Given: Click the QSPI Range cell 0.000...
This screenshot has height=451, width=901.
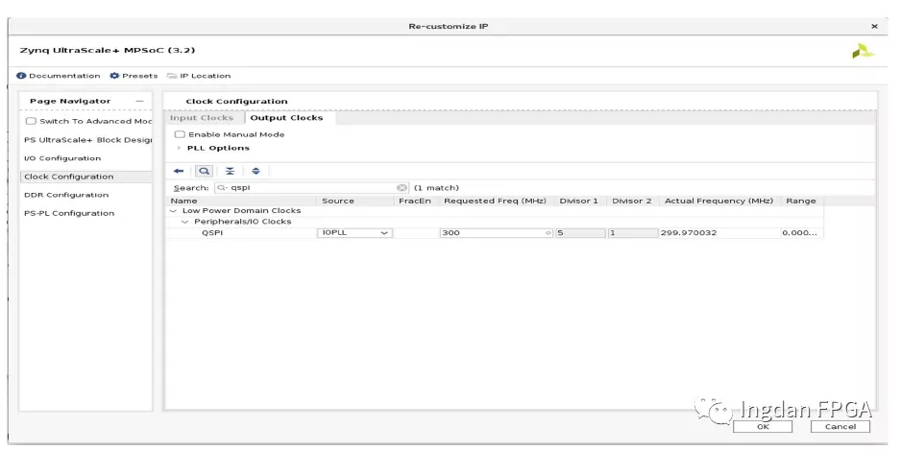Looking at the screenshot, I should point(799,233).
